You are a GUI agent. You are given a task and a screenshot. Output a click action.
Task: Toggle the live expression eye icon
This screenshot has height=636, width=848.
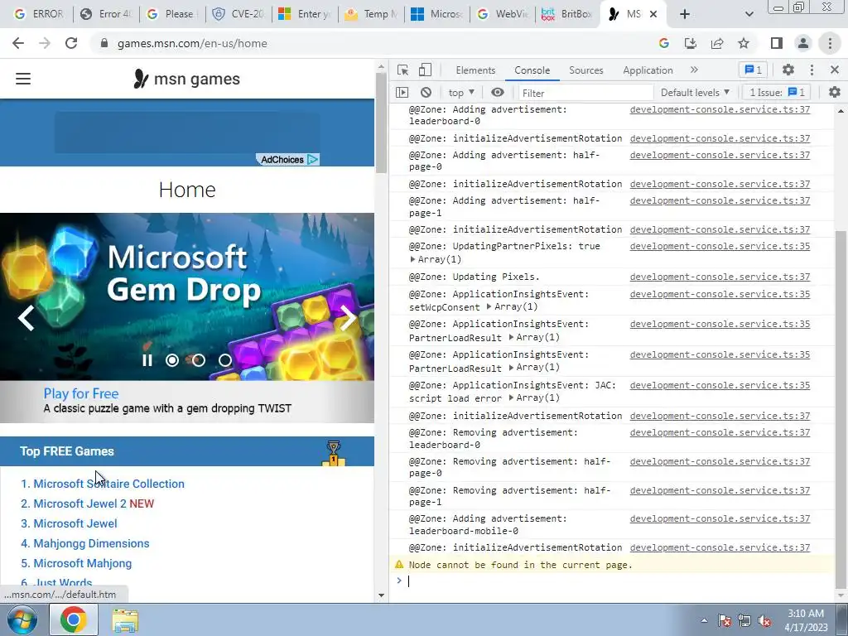point(498,93)
